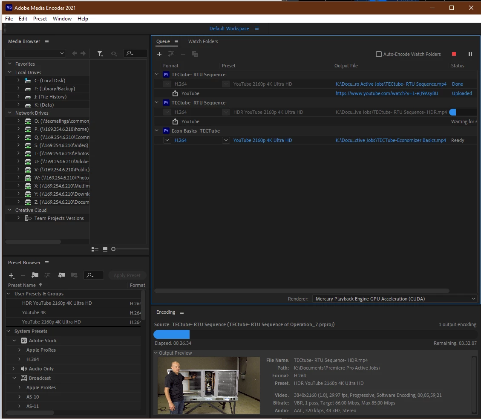Adjust the Media Browser thumbnail zoom slider
This screenshot has width=481, height=419.
click(113, 249)
